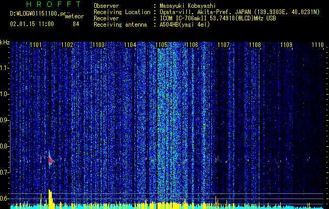Viewport: 329px width, 209px height.
Task: Click the Receiver label
Action: [106, 18]
